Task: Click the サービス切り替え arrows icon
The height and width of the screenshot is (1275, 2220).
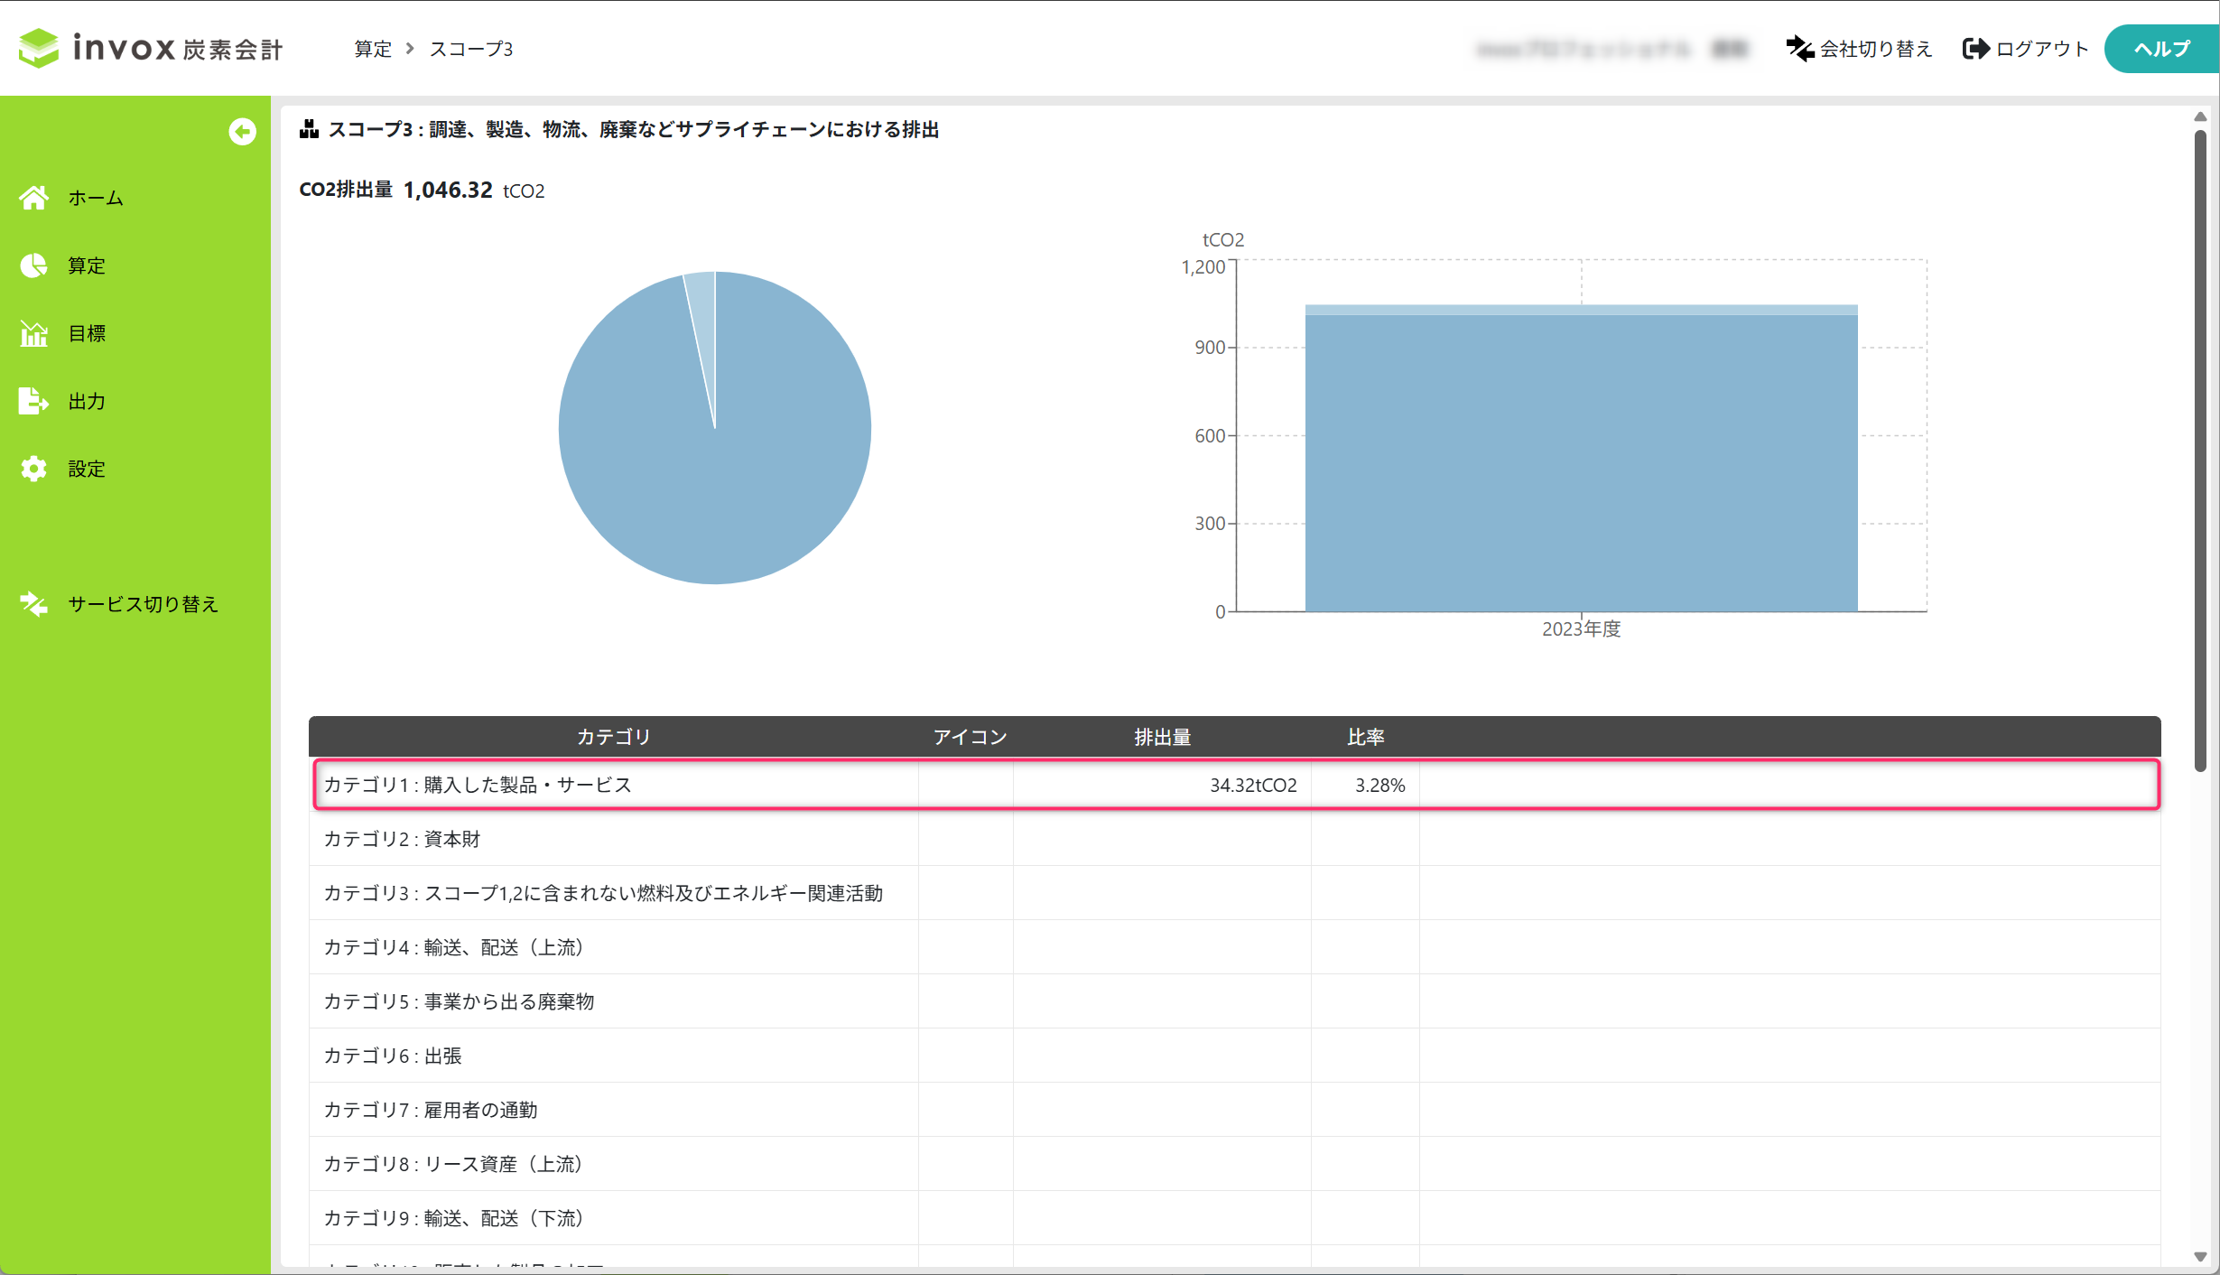Action: point(34,604)
